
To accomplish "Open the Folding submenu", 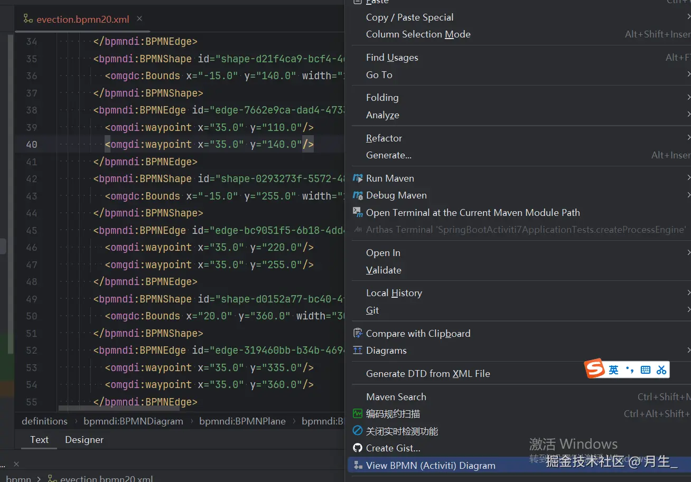I will point(518,98).
